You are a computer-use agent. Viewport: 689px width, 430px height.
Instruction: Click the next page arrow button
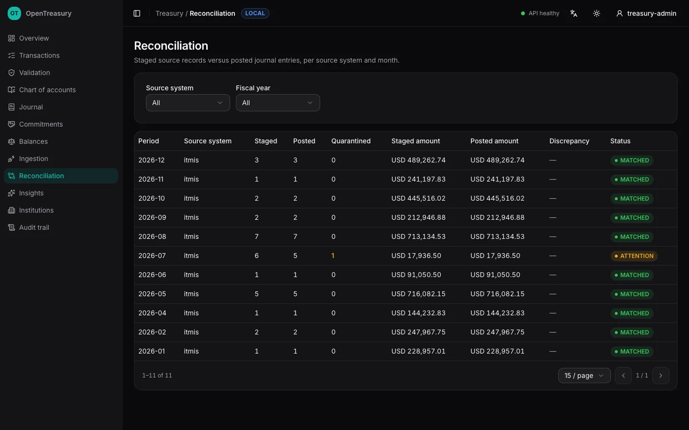coord(661,376)
